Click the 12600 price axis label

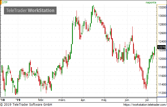point(162,33)
